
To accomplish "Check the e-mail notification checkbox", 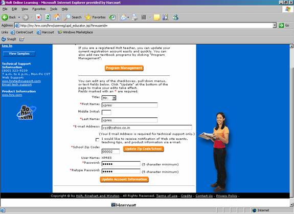I will 97,140.
